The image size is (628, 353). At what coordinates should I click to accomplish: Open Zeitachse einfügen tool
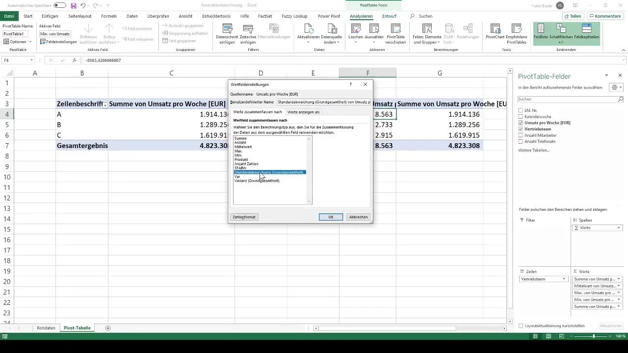click(x=248, y=34)
